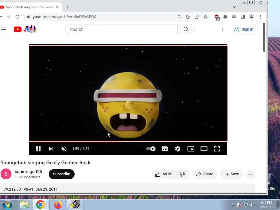Bookmark this tab with the star
This screenshot has width=280, height=210.
click(206, 17)
